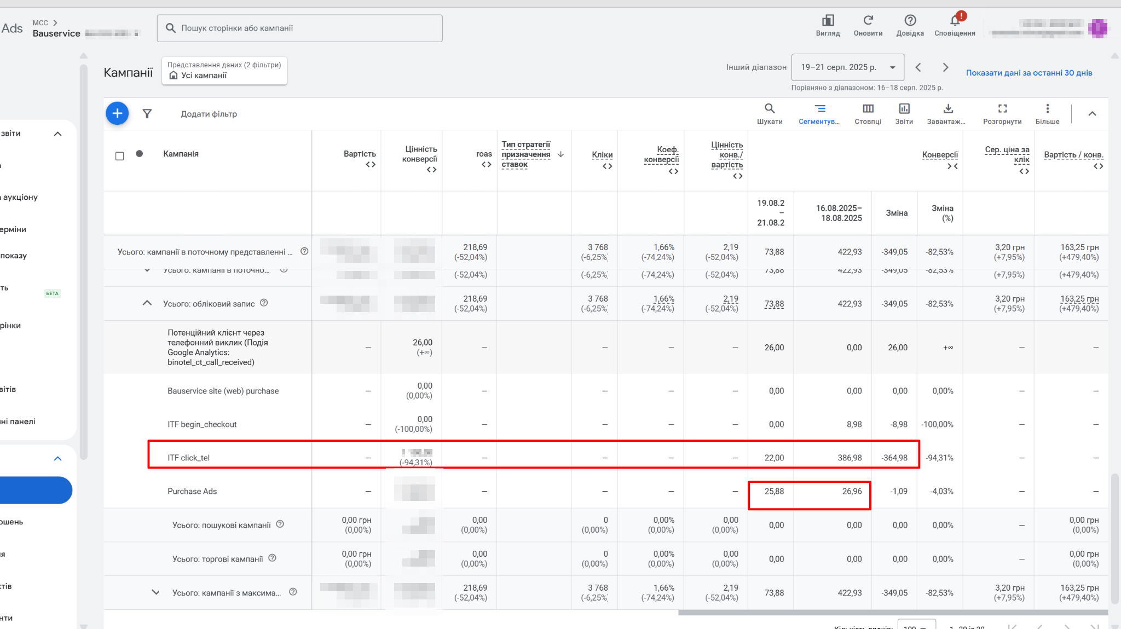1121x629 pixels.
Task: Open the 19–21 серп. 2025 date dropdown
Action: click(x=847, y=67)
